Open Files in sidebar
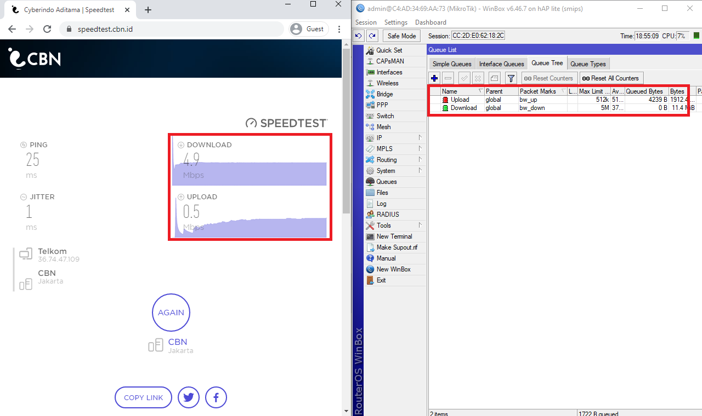This screenshot has width=702, height=416. tap(382, 193)
